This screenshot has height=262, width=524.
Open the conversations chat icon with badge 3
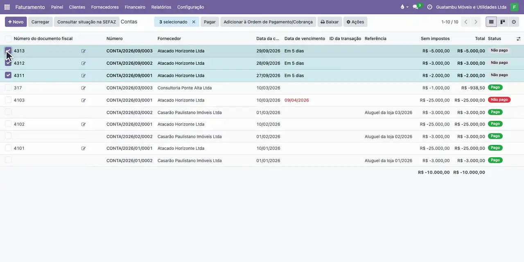click(x=417, y=7)
